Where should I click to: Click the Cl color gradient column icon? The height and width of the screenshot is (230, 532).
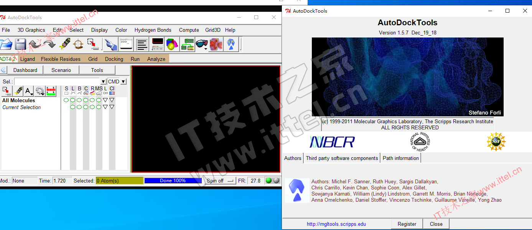[x=112, y=93]
